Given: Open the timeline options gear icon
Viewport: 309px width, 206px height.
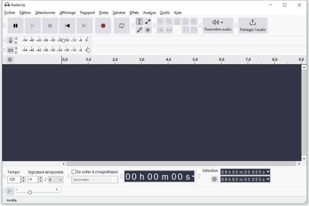Looking at the screenshot, I should [10, 60].
